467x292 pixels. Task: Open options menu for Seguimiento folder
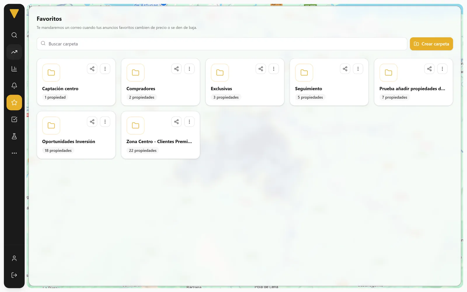click(x=358, y=69)
